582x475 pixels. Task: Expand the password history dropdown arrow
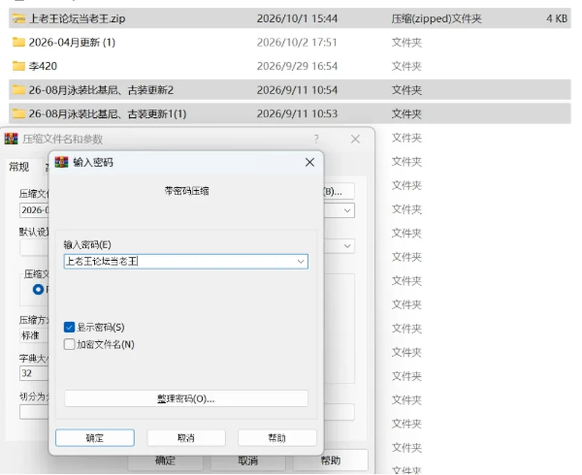301,261
